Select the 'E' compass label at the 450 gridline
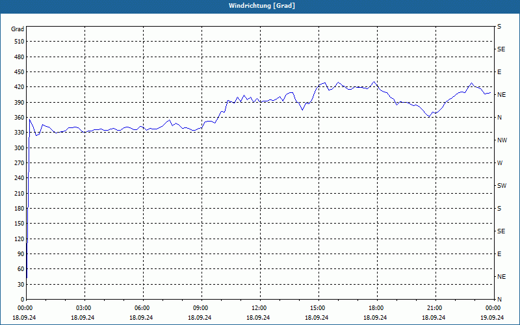The image size is (520, 325). tap(499, 72)
